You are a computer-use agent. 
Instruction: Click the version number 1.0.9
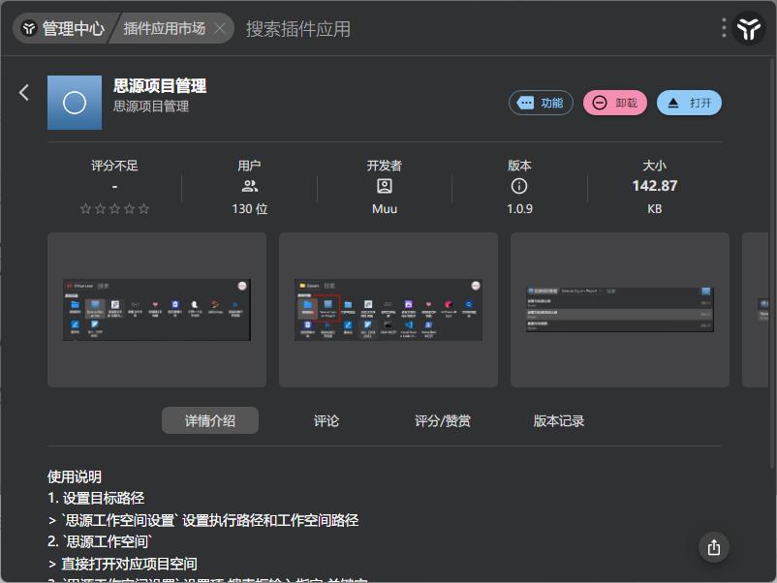click(x=519, y=209)
